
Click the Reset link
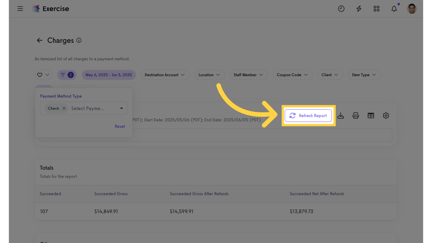(x=120, y=126)
